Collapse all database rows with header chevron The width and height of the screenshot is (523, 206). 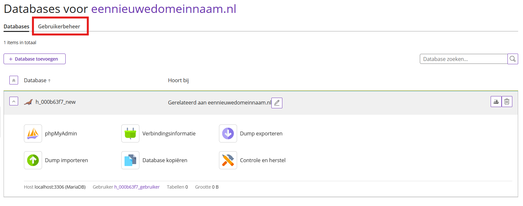[x=14, y=80]
